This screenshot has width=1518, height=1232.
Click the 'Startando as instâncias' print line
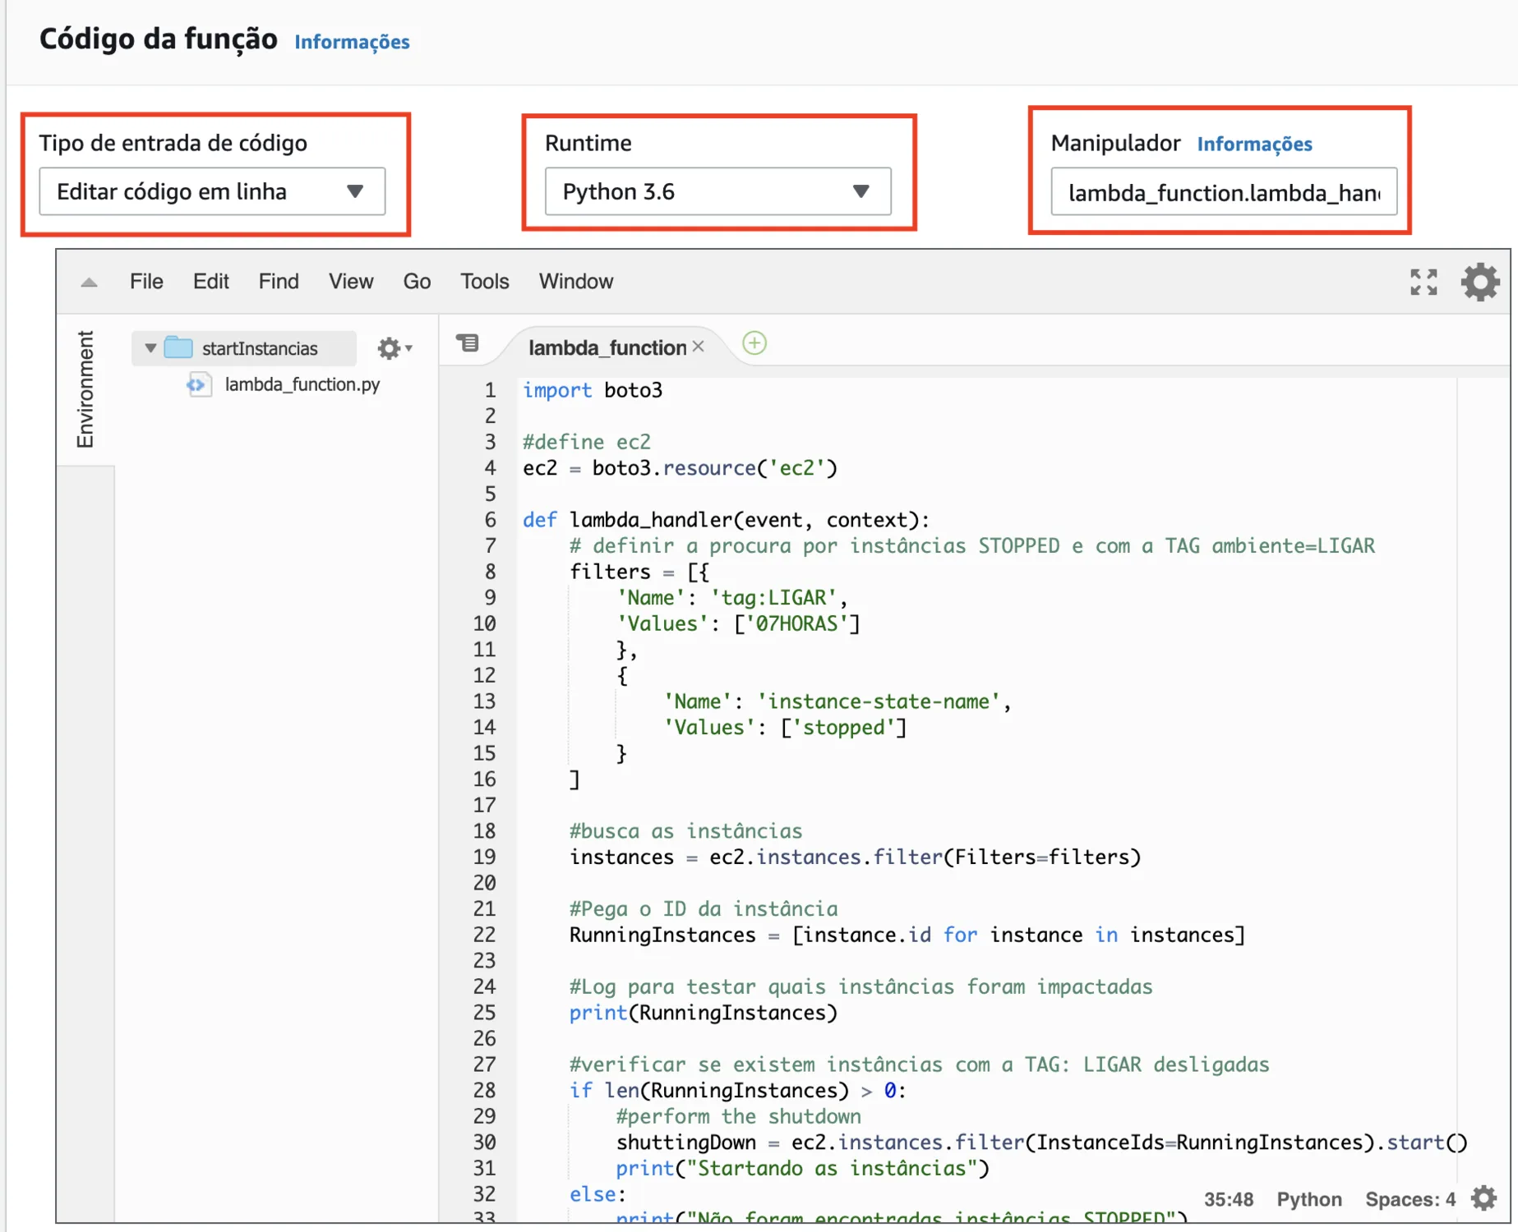(x=803, y=1168)
